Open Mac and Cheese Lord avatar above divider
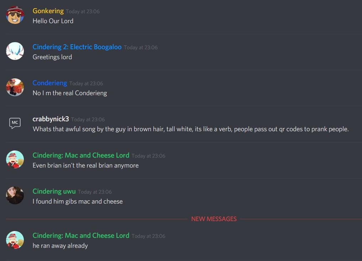This screenshot has height=261, width=362. (x=15, y=159)
